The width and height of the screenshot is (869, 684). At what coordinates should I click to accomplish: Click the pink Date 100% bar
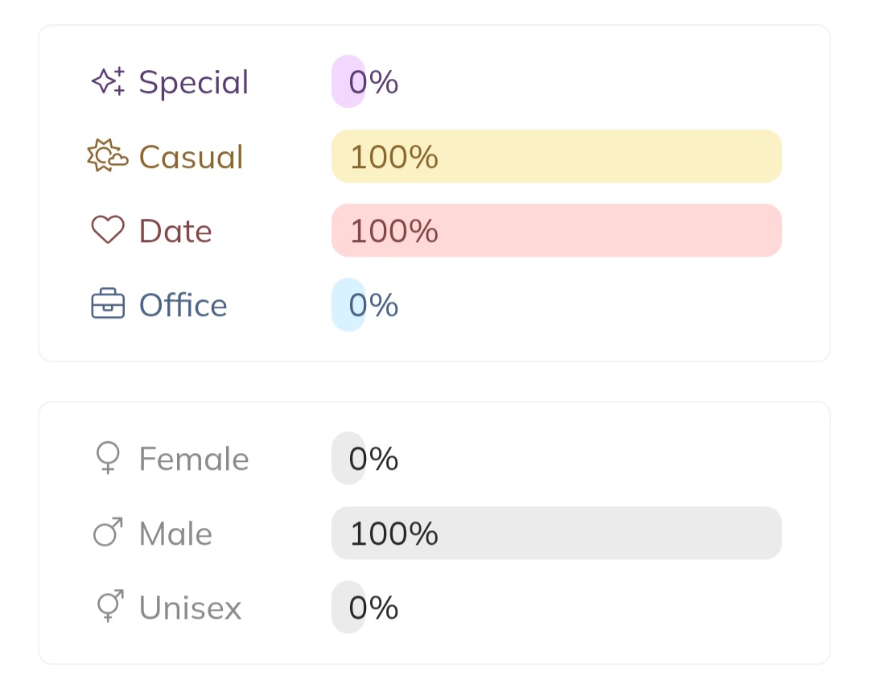[556, 230]
